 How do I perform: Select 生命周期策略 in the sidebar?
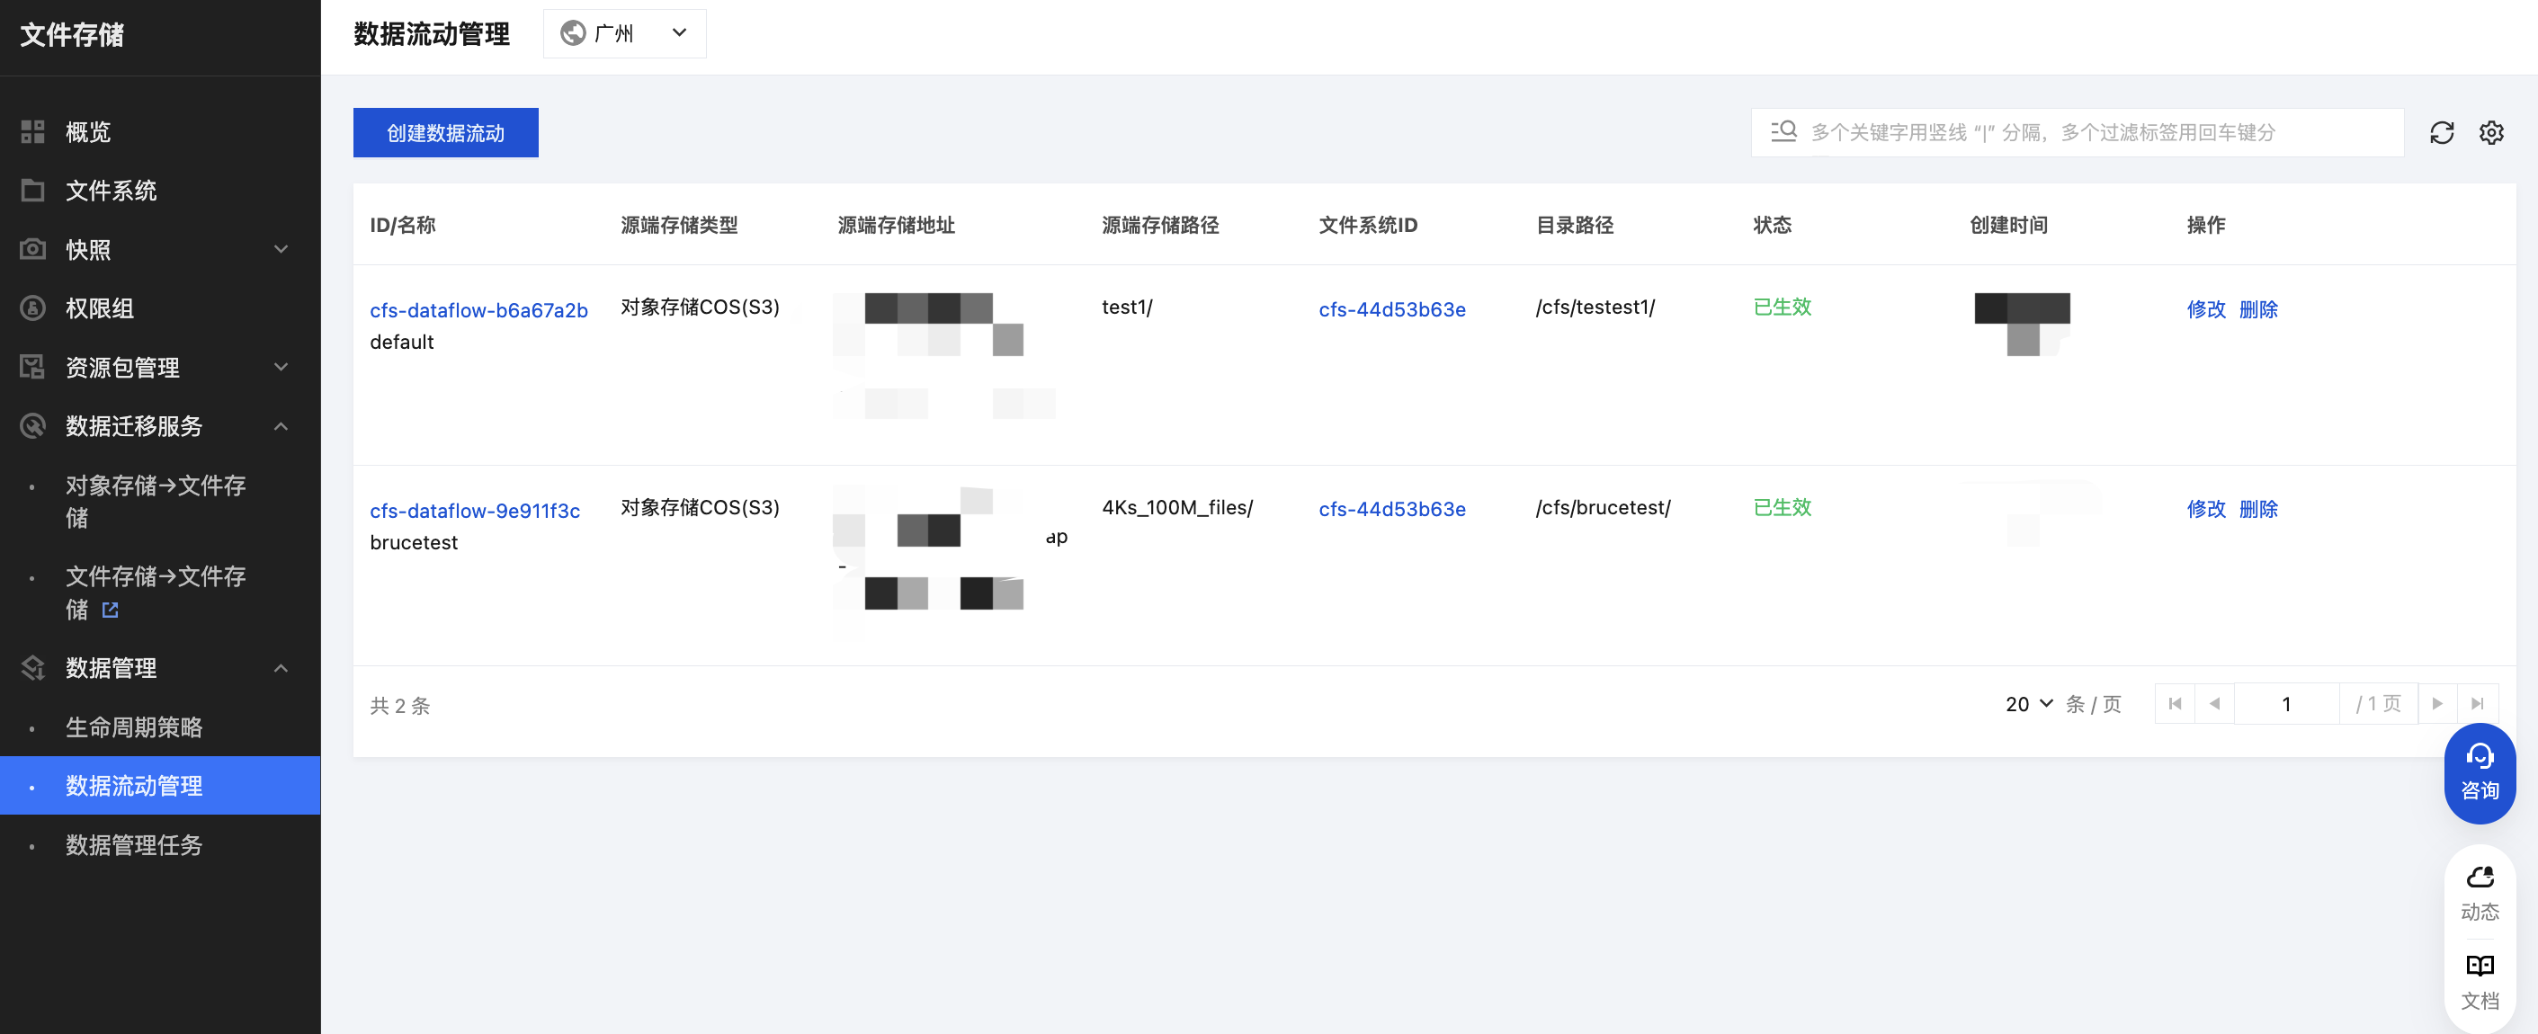[134, 727]
